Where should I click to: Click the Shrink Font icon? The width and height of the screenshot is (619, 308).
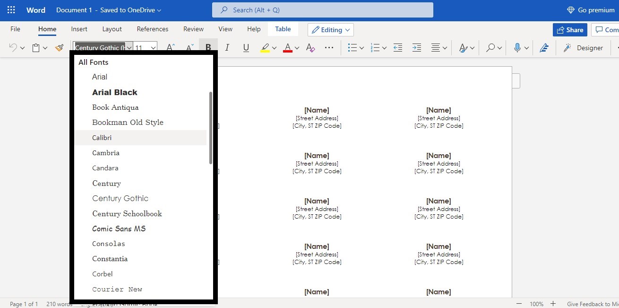pyautogui.click(x=189, y=48)
